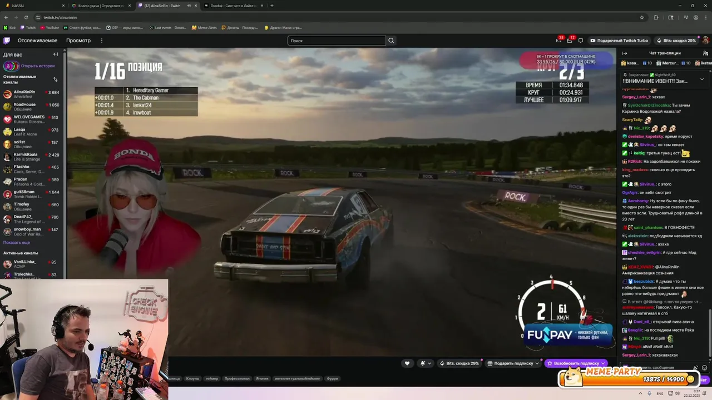Open Prime loot icon with 28 badge
This screenshot has width=712, height=400.
pos(558,41)
